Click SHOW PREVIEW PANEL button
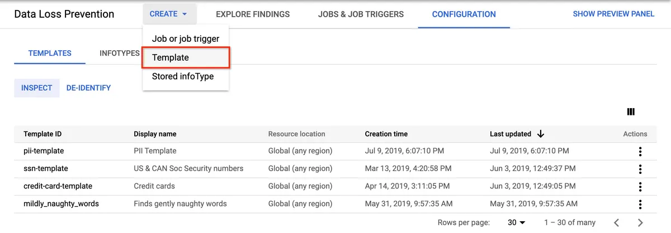Screen dimensions: 671x233 point(613,14)
